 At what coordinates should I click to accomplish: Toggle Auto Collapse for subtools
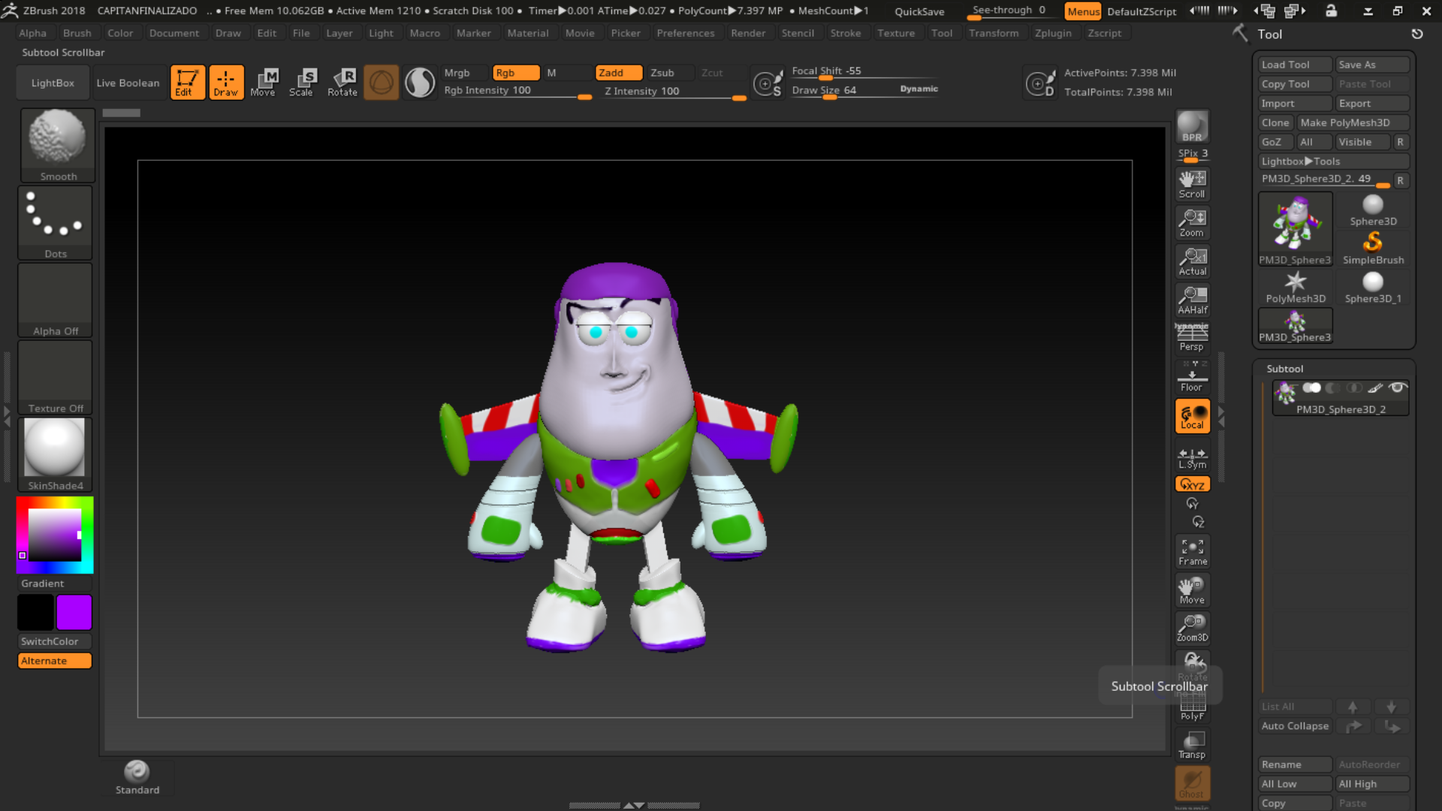[x=1295, y=726]
